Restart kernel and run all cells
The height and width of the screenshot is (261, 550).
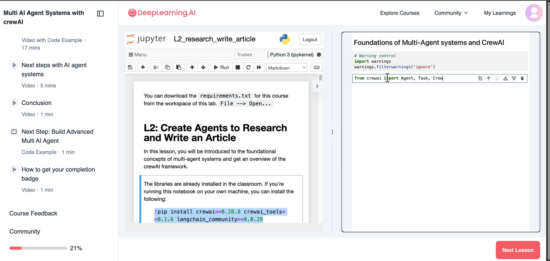pos(259,67)
